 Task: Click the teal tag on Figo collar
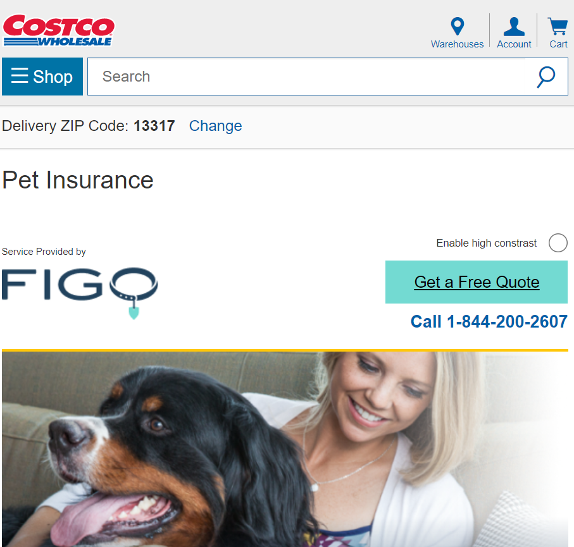point(134,313)
